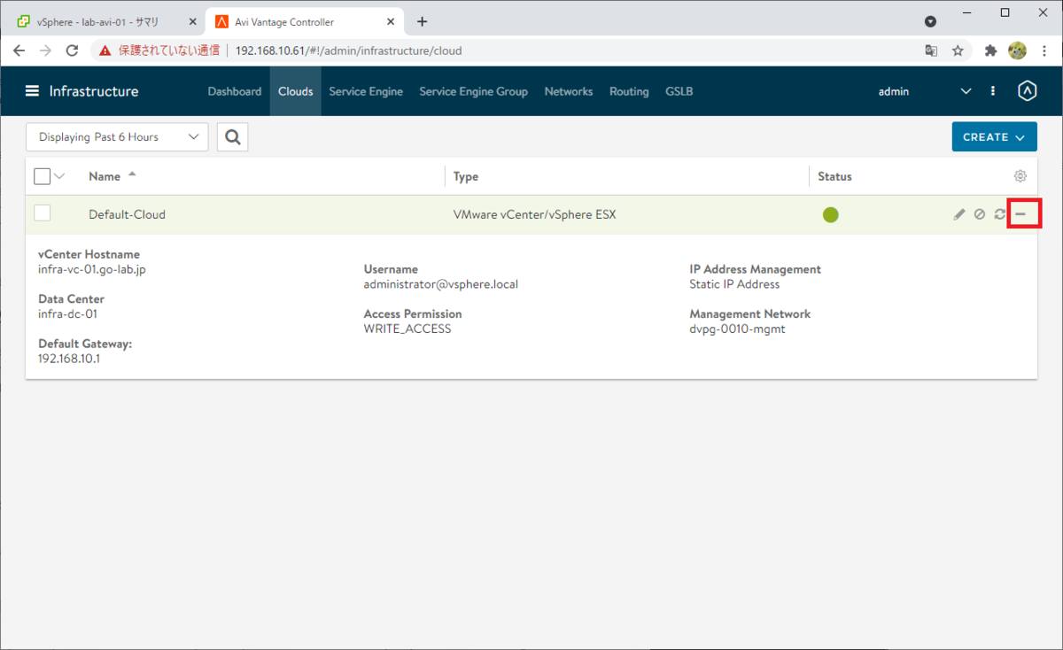Viewport: 1063px width, 650px height.
Task: Collapse Default-Cloud details with minus icon
Action: coord(1020,214)
